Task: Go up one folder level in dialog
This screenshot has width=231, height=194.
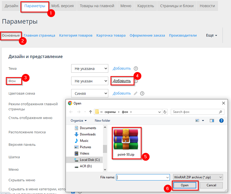Action: tap(91, 112)
